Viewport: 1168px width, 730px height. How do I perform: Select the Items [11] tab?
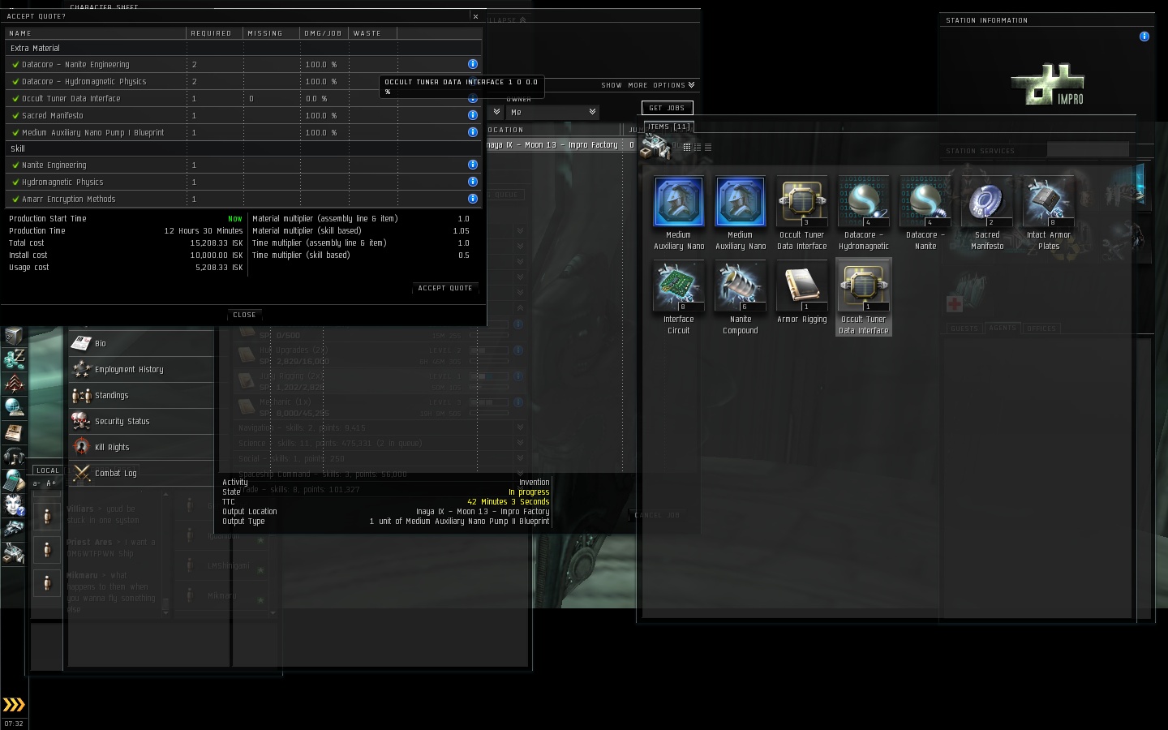pyautogui.click(x=668, y=127)
